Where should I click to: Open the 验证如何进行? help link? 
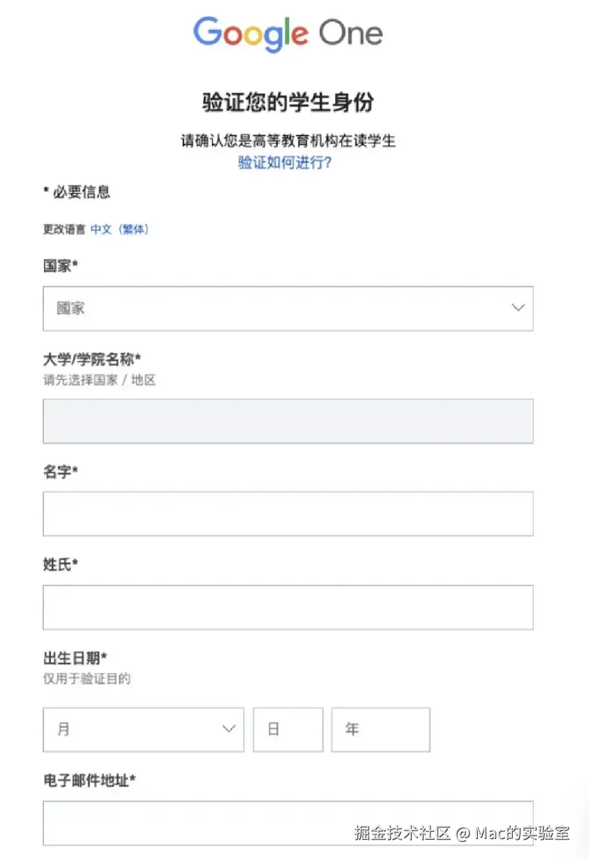(284, 162)
